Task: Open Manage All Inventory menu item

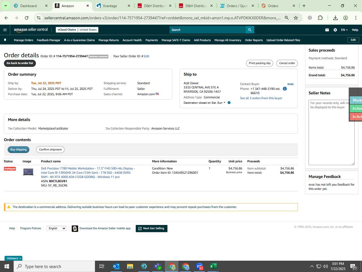Action: point(228,40)
